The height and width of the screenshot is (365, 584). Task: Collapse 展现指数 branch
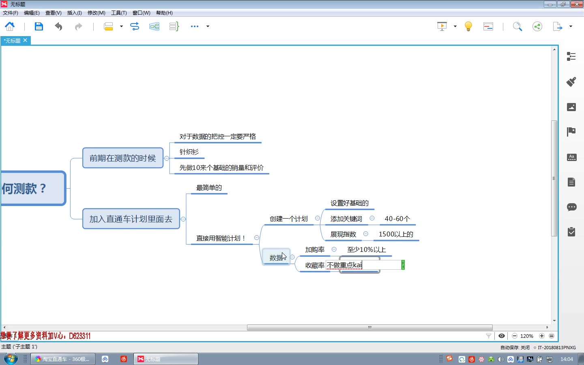tap(366, 234)
